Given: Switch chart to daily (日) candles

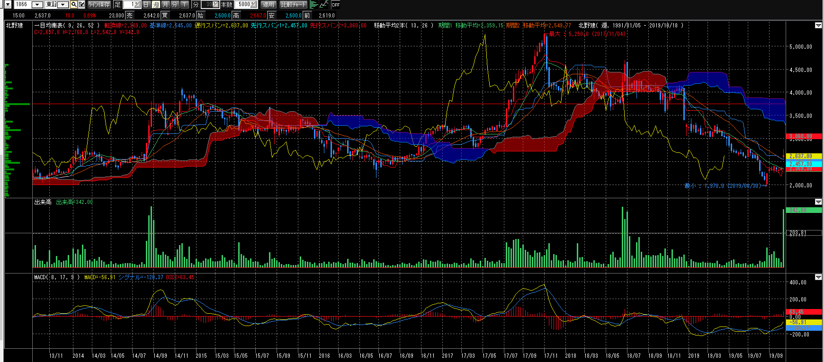Looking at the screenshot, I should coord(146,5).
